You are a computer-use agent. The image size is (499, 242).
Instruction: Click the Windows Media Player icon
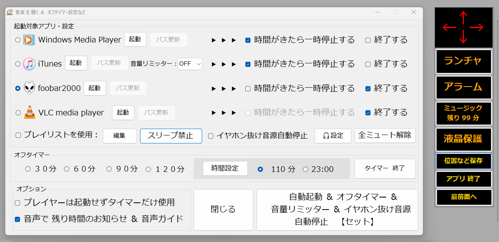pyautogui.click(x=28, y=40)
